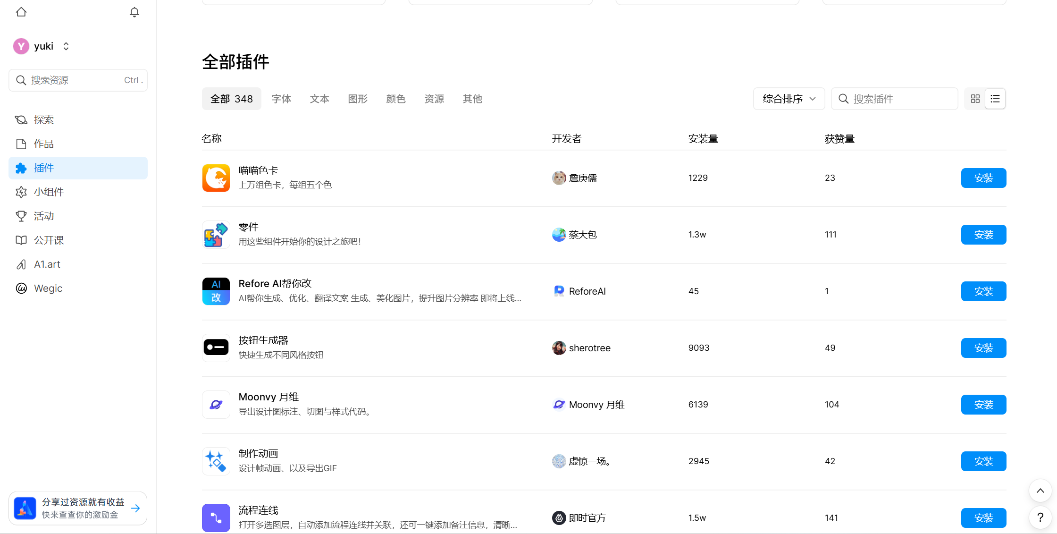Image resolution: width=1057 pixels, height=534 pixels.
Task: Switch plugin list to grid view
Action: point(975,99)
